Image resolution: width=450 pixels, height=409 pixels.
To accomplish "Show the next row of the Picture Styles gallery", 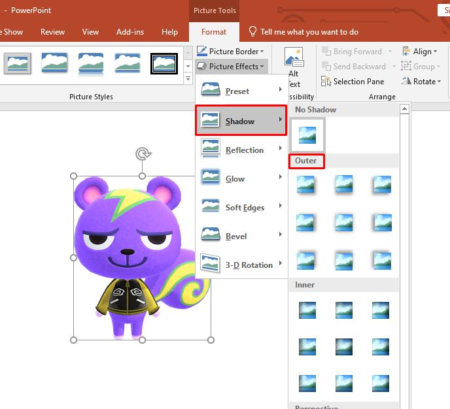I will pos(188,66).
